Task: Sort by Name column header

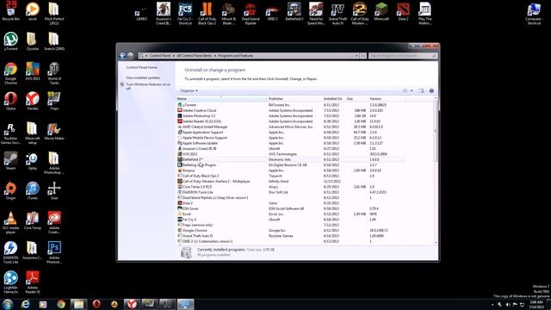Action: pyautogui.click(x=221, y=99)
